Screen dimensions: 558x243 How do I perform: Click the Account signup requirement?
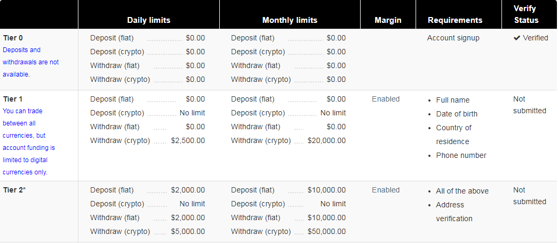pyautogui.click(x=453, y=38)
